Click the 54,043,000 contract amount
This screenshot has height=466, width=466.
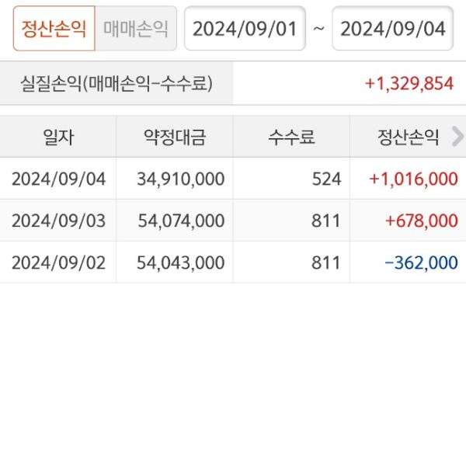pyautogui.click(x=180, y=263)
